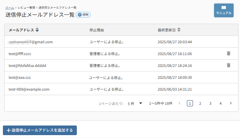Click trash icon for test@fdsafdsa.ddddd
Viewport: 240px width, 138px height.
coord(228,65)
